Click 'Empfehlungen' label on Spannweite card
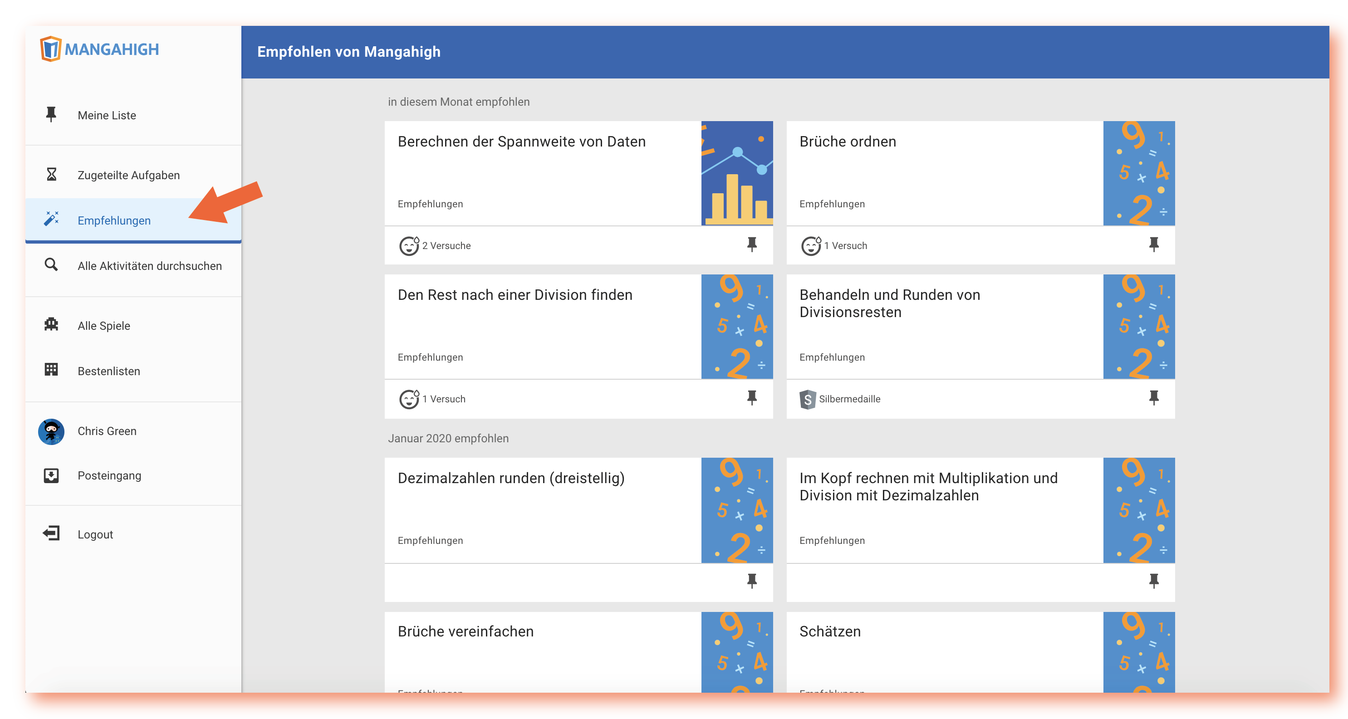Viewport: 1348px width, 719px height. [430, 204]
